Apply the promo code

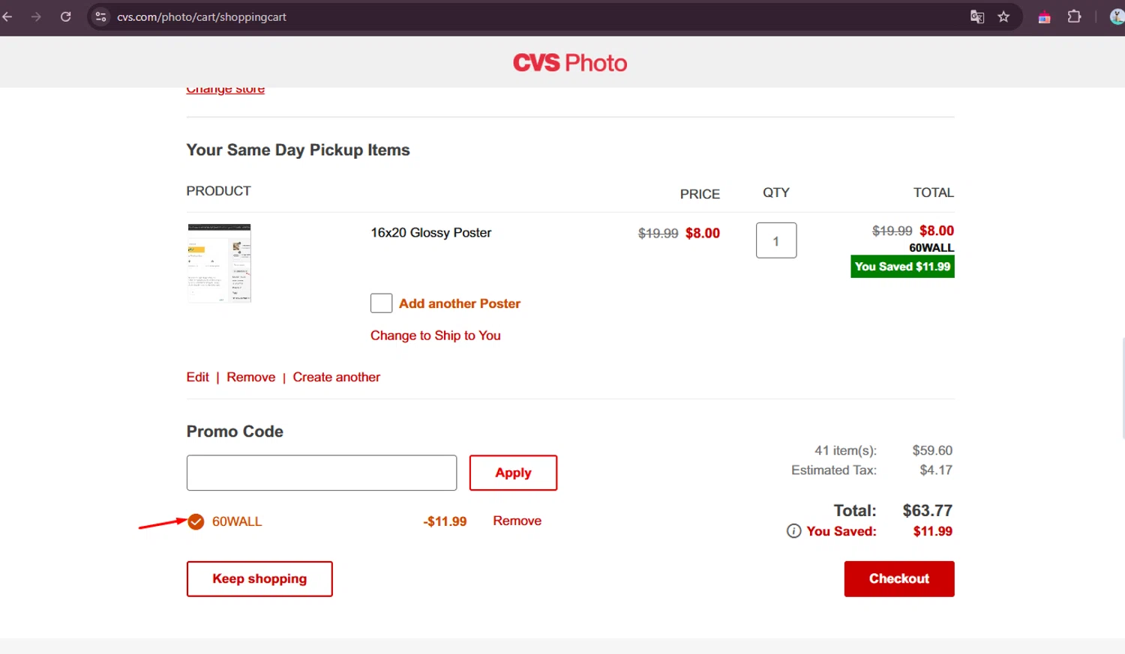pyautogui.click(x=513, y=473)
